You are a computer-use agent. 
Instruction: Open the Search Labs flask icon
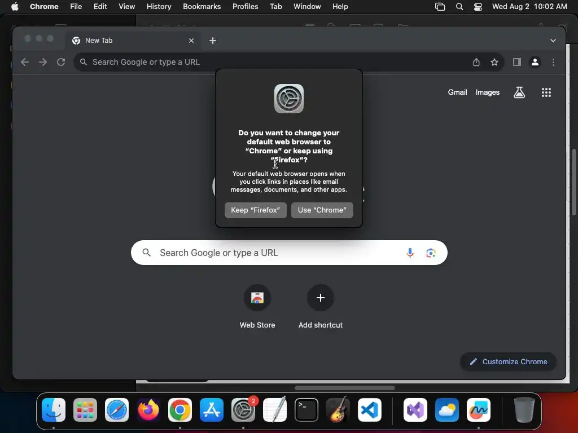coord(519,92)
